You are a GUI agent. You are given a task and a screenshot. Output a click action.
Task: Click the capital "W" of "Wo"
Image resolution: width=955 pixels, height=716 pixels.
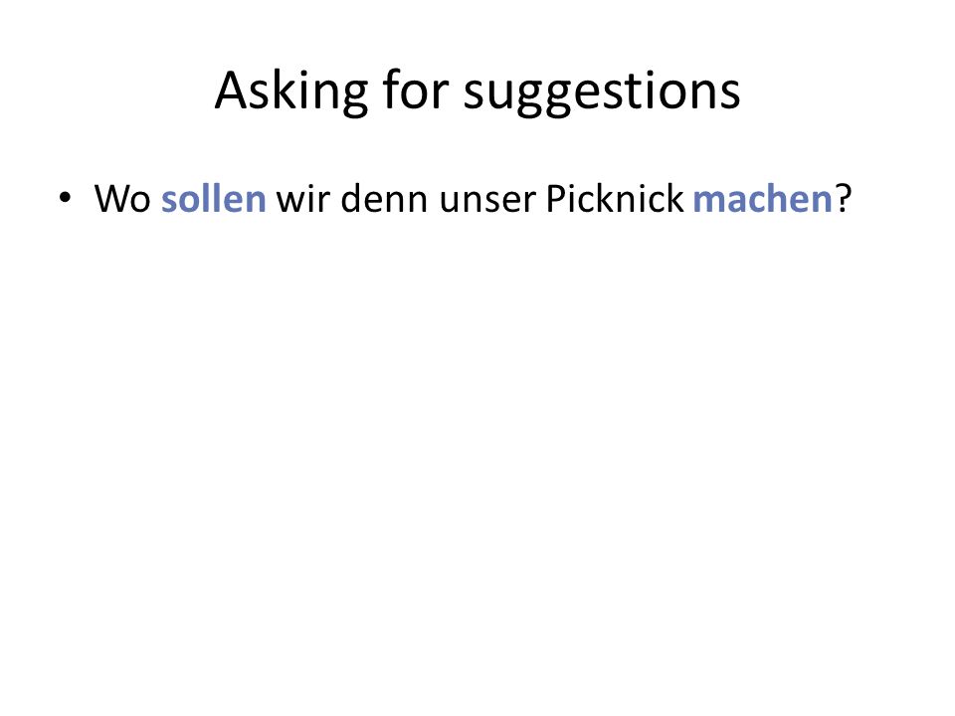coord(112,199)
